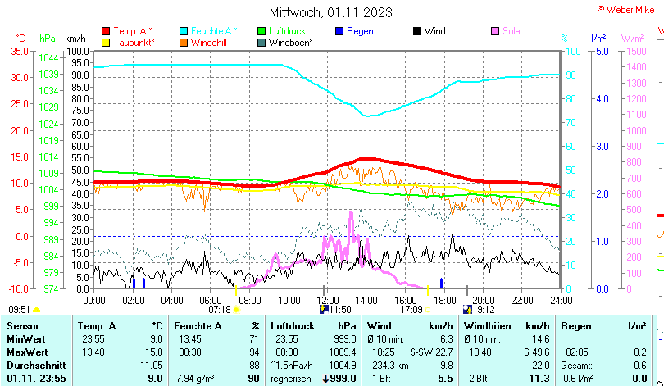This screenshot has height=386, width=664.
Task: Click the 'Solar' legend label
Action: (512, 31)
